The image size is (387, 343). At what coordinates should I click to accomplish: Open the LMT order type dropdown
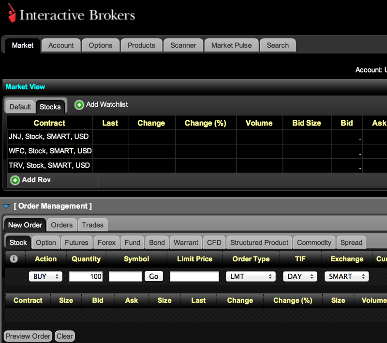250,276
